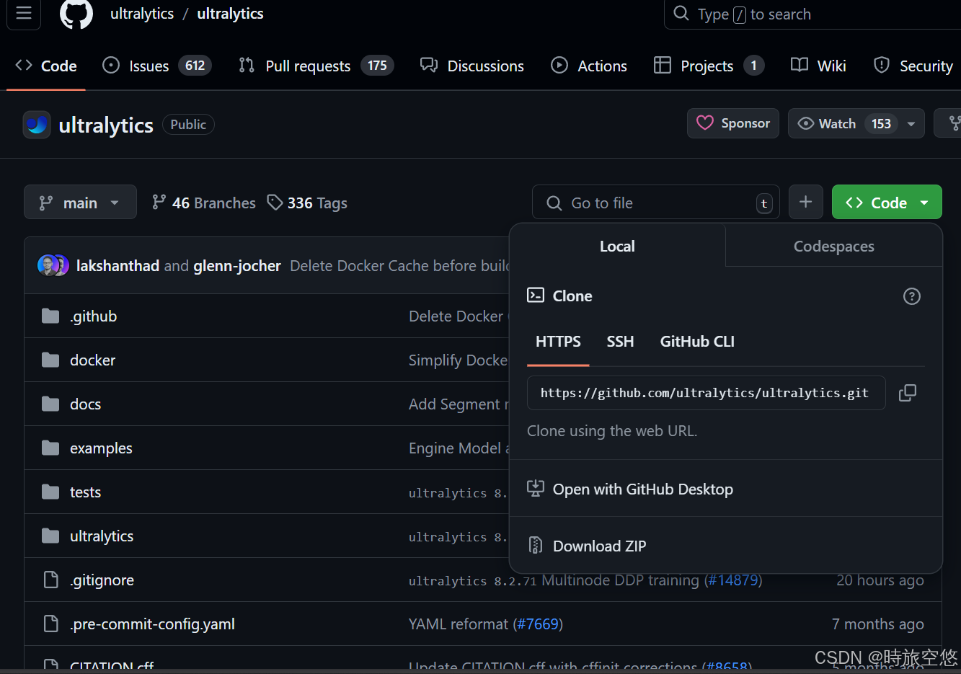
Task: Expand the Watch options dropdown arrow
Action: point(911,124)
